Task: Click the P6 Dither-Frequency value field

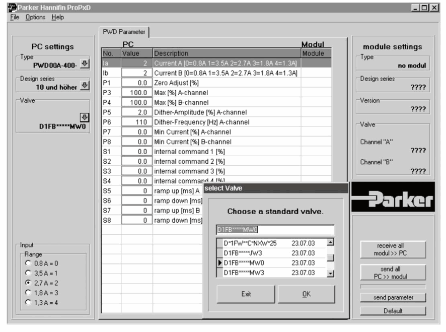Action: pos(136,122)
